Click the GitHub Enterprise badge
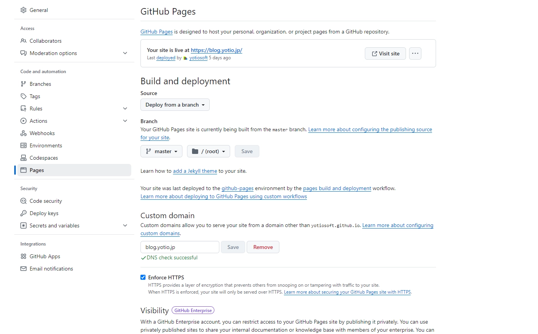 click(x=193, y=311)
